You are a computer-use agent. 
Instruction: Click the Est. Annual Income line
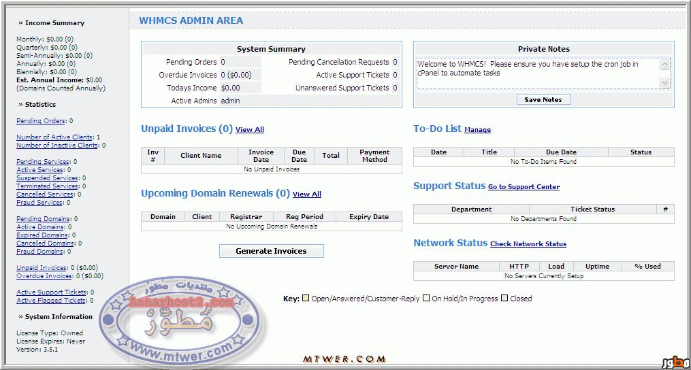click(59, 80)
